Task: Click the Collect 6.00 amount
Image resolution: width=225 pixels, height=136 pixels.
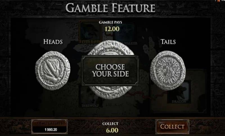Action: tap(112, 130)
